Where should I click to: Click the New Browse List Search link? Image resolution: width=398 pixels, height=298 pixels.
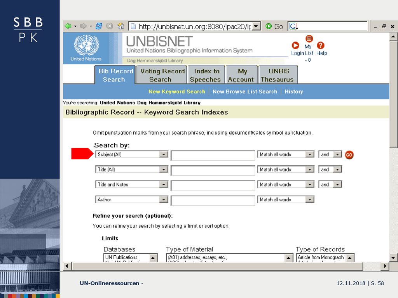tap(245, 92)
